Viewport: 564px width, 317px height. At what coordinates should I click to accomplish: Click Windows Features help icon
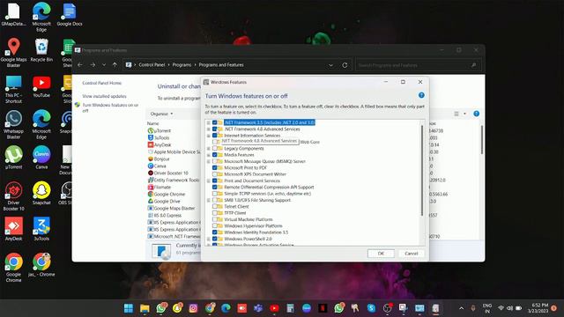coord(421,95)
